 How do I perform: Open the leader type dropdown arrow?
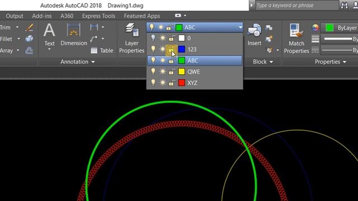(103, 39)
